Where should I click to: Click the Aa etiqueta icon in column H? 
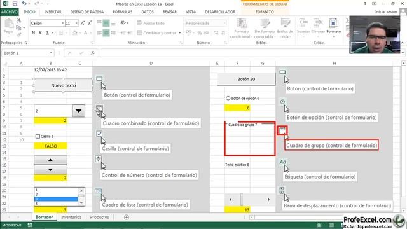click(282, 162)
